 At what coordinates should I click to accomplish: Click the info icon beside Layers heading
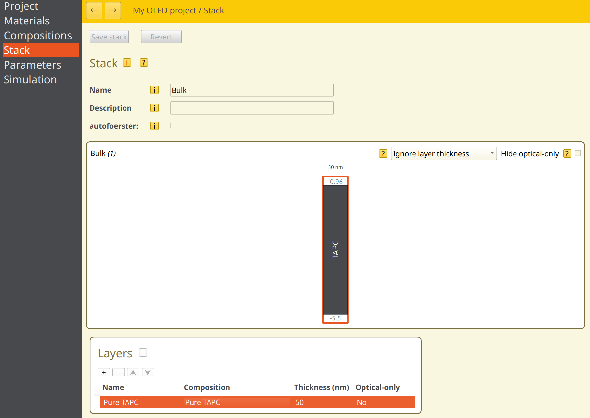143,353
